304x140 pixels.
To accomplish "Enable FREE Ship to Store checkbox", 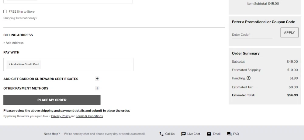I will coord(5,11).
